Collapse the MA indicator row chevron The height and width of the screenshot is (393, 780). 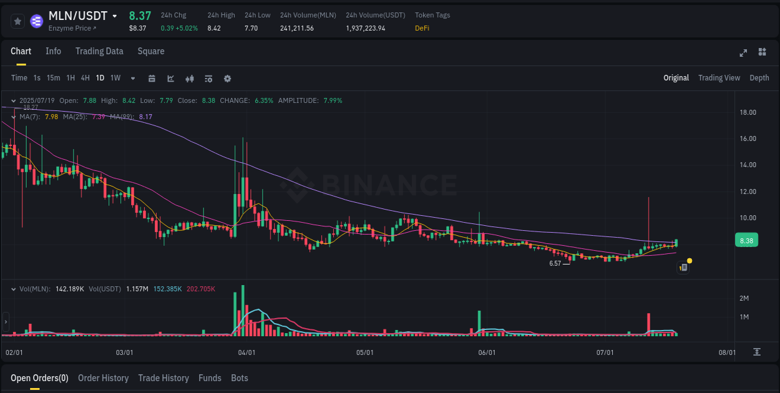coord(13,117)
